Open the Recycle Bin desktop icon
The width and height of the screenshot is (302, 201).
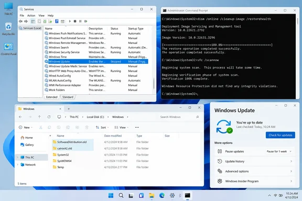coord(8,29)
